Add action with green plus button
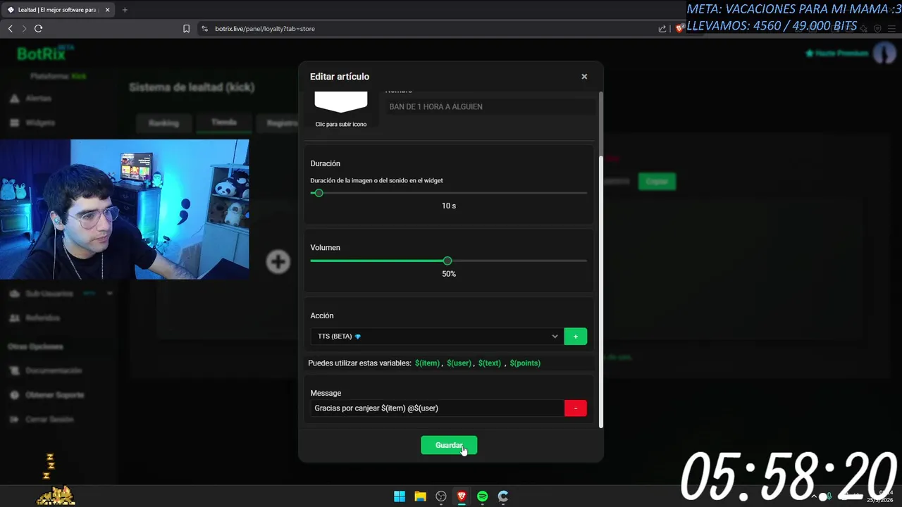 click(x=575, y=337)
